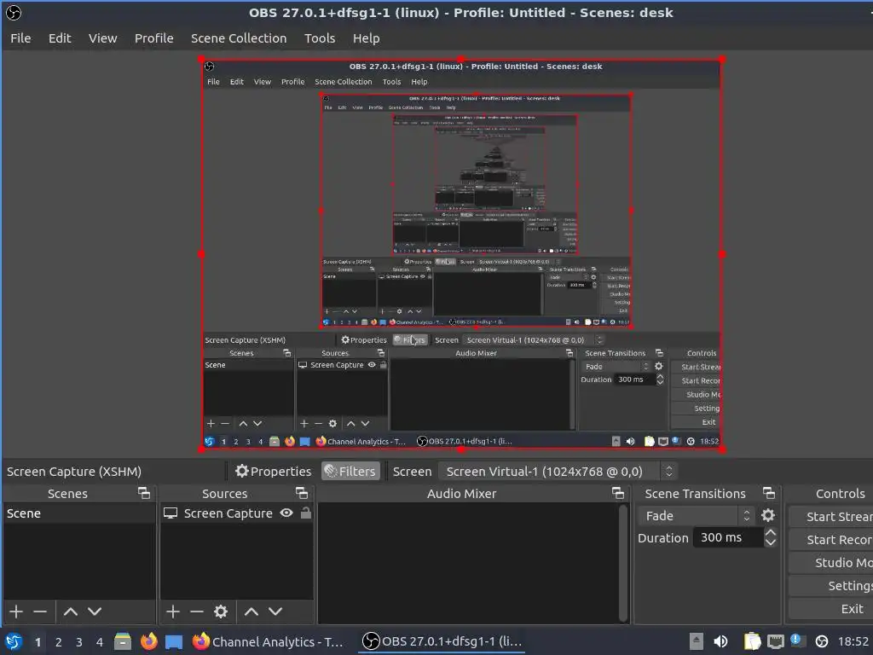Click the Audio Mixer scrollbar

pos(623,563)
